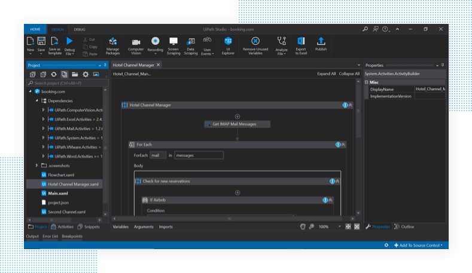Collapse the For Each activity
The width and height of the screenshot is (472, 273).
pos(343,145)
